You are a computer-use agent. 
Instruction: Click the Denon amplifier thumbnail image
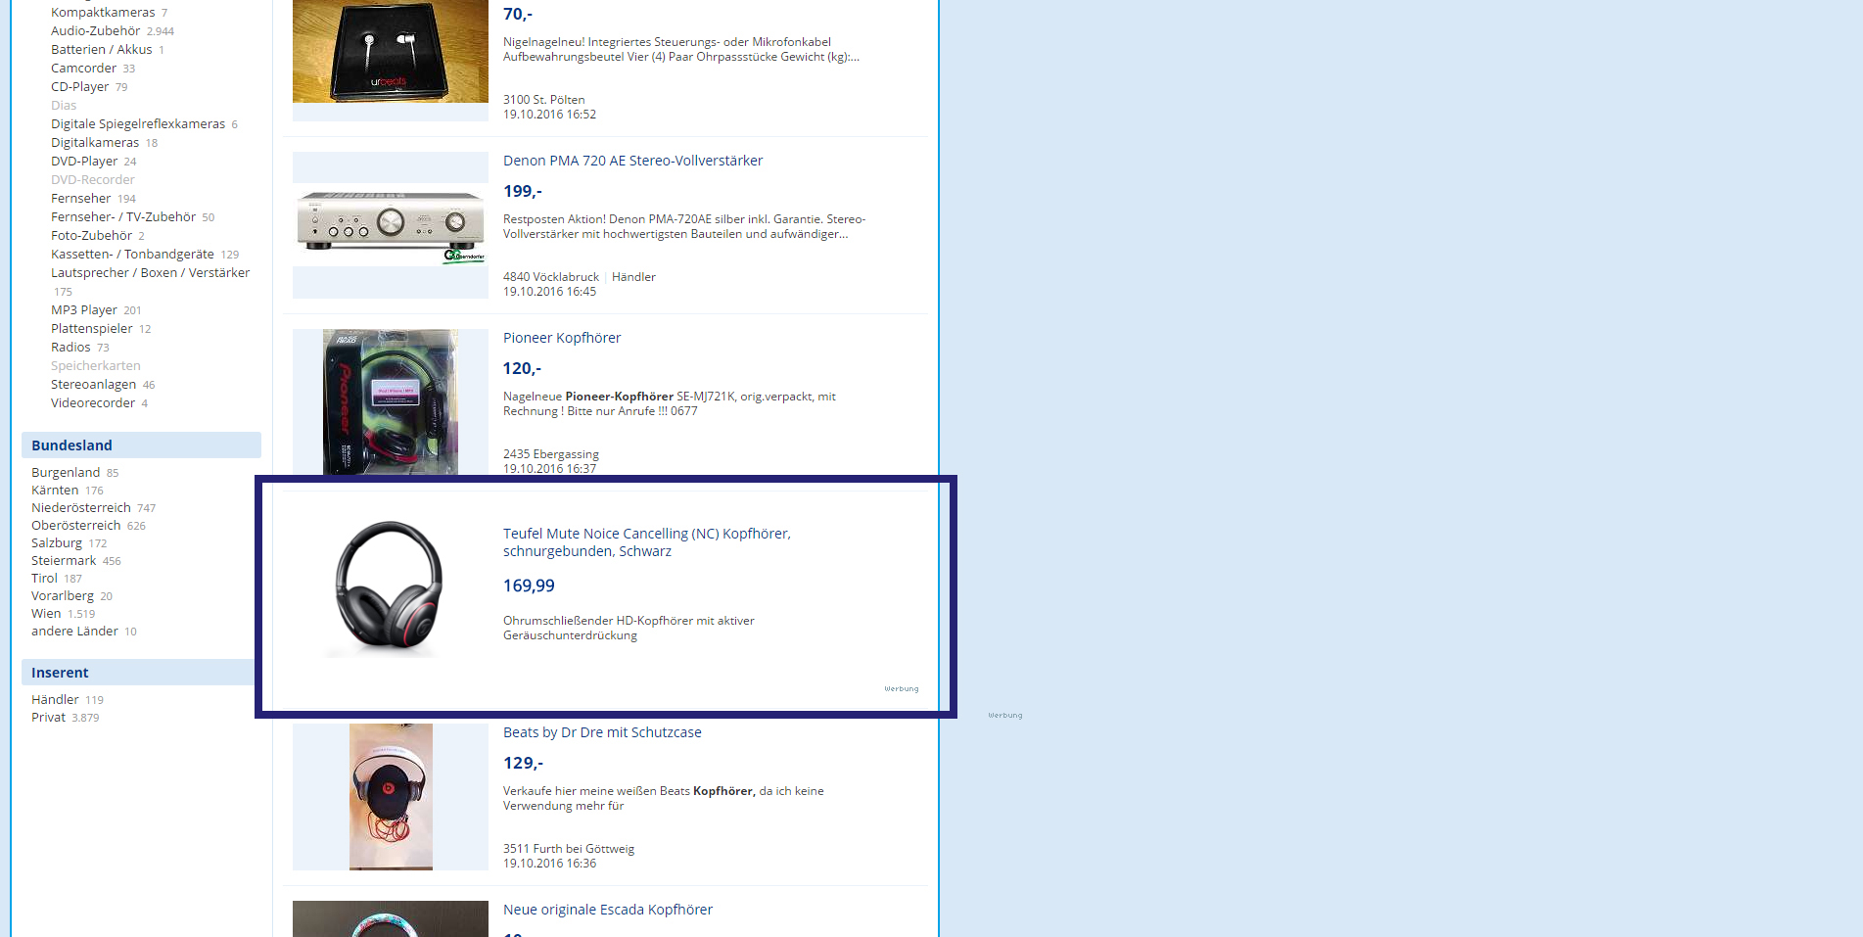click(x=390, y=225)
